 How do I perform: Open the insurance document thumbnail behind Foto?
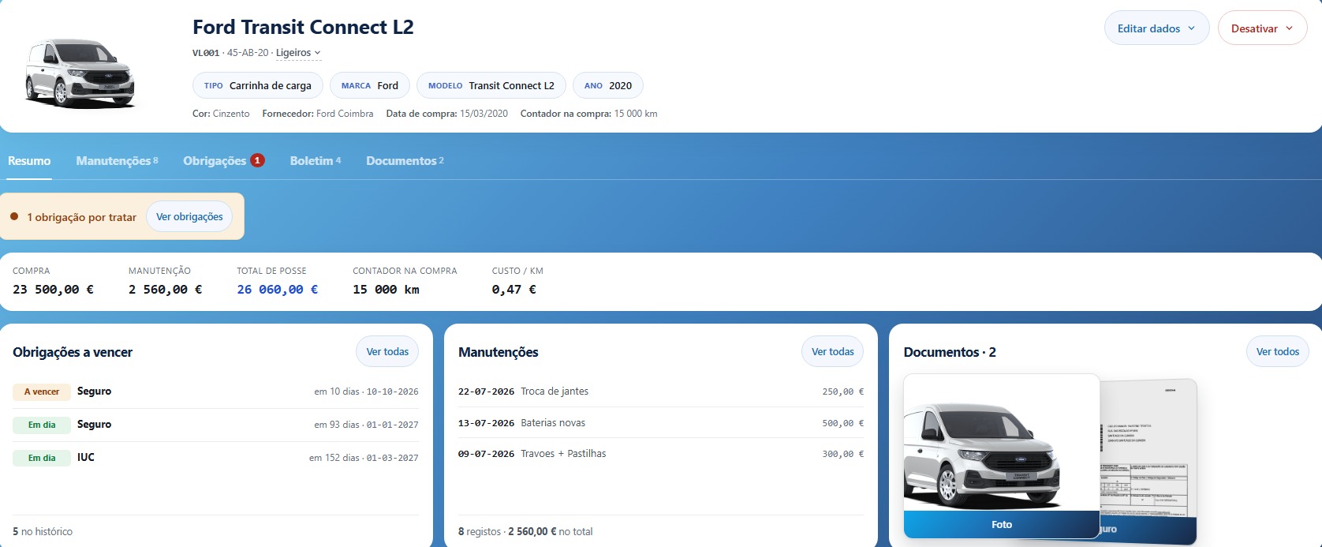[1149, 462]
